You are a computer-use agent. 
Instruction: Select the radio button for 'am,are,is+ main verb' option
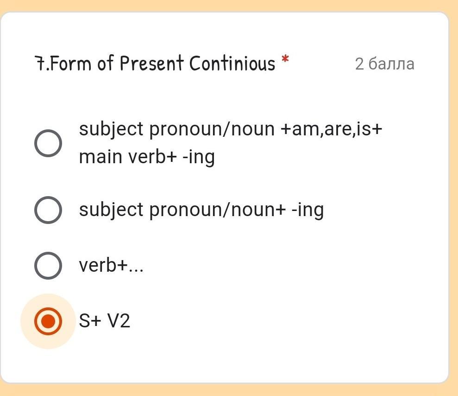click(x=48, y=143)
